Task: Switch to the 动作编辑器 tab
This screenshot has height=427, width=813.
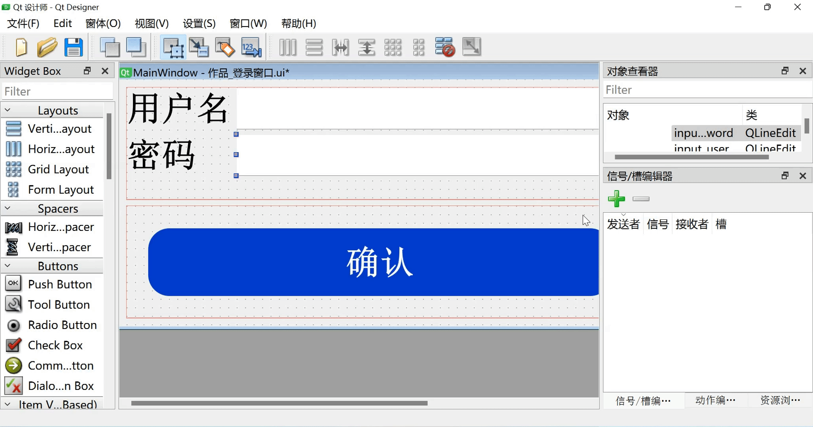Action: pos(715,401)
